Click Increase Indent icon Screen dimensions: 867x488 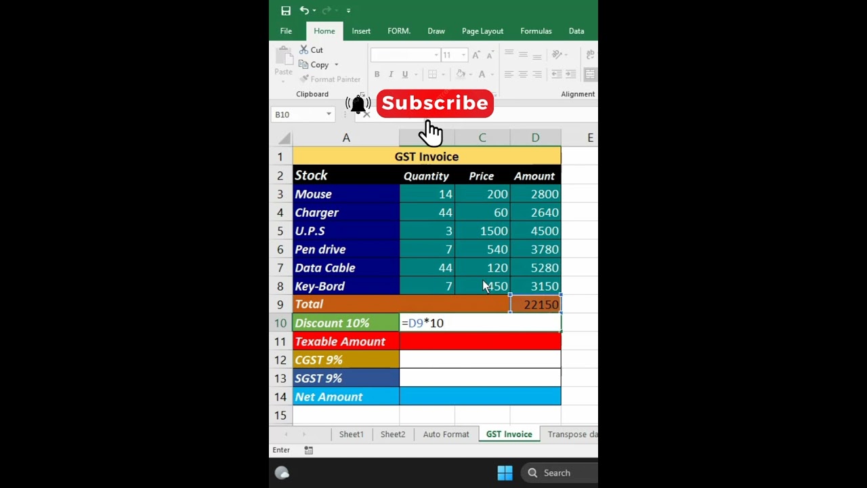[571, 75]
